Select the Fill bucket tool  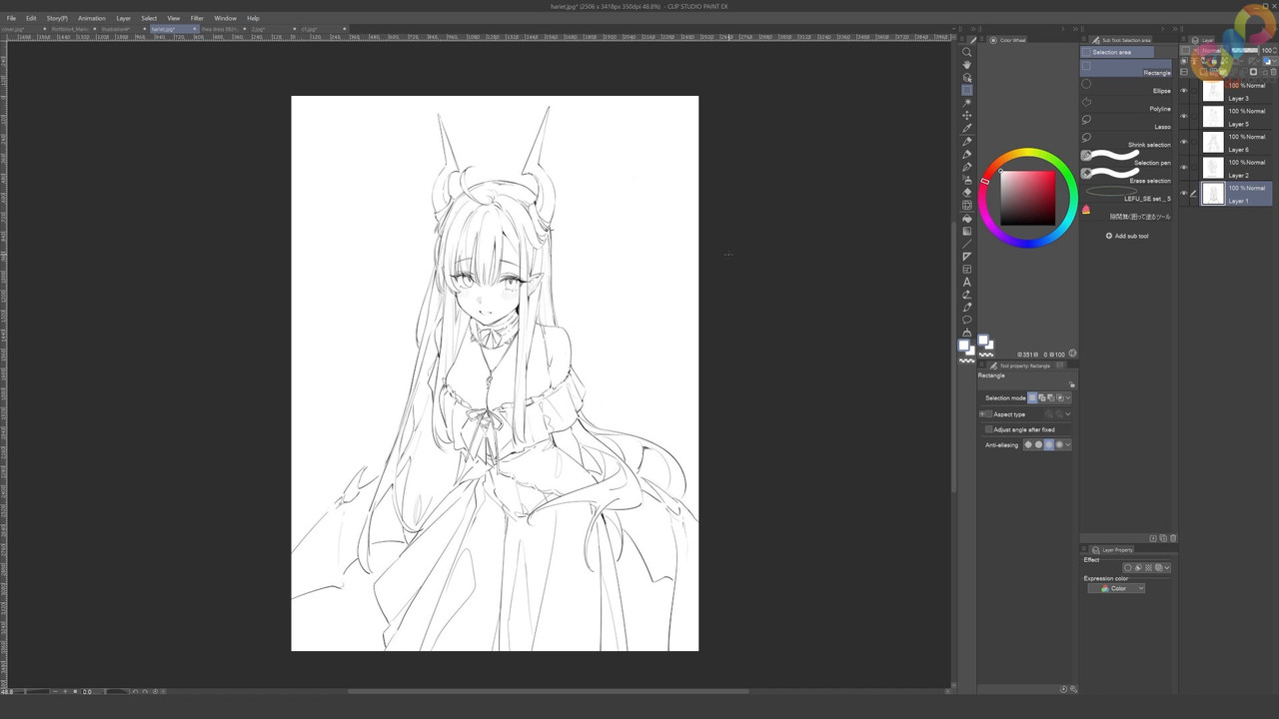[x=966, y=219]
